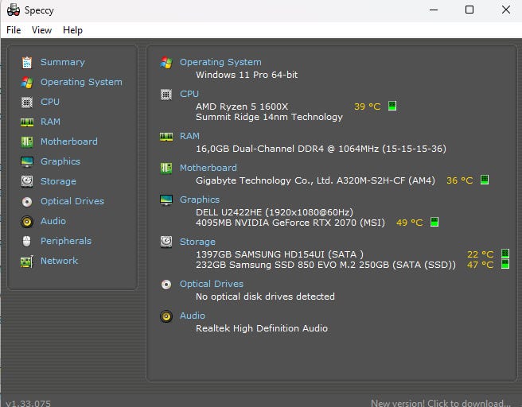Screen dimensions: 522x407
Task: Click the Windows flag icon in summary panel
Action: point(166,63)
